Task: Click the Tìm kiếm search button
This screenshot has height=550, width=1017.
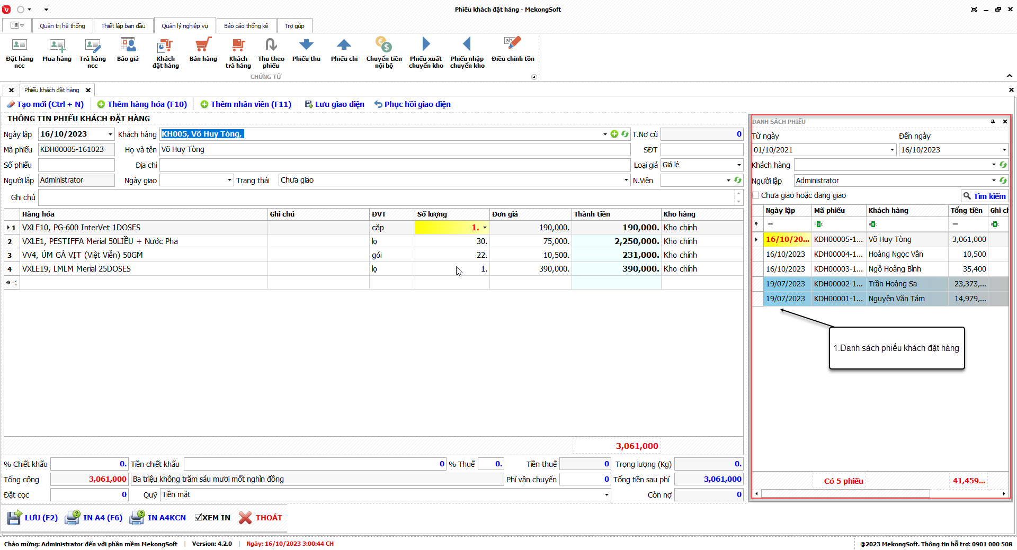Action: pyautogui.click(x=984, y=196)
